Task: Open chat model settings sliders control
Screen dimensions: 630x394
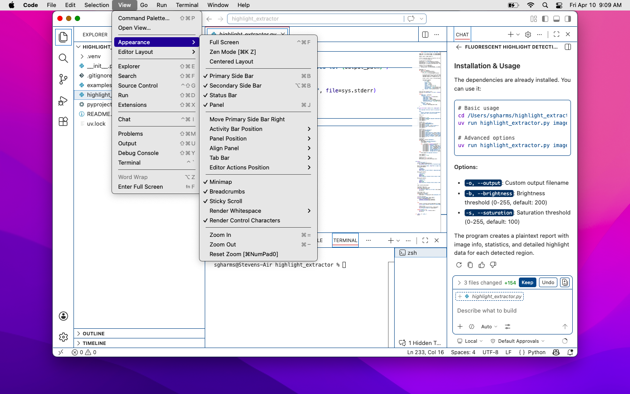Action: pos(507,326)
